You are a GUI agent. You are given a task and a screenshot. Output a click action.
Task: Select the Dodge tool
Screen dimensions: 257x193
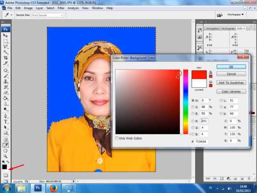pos(6,109)
